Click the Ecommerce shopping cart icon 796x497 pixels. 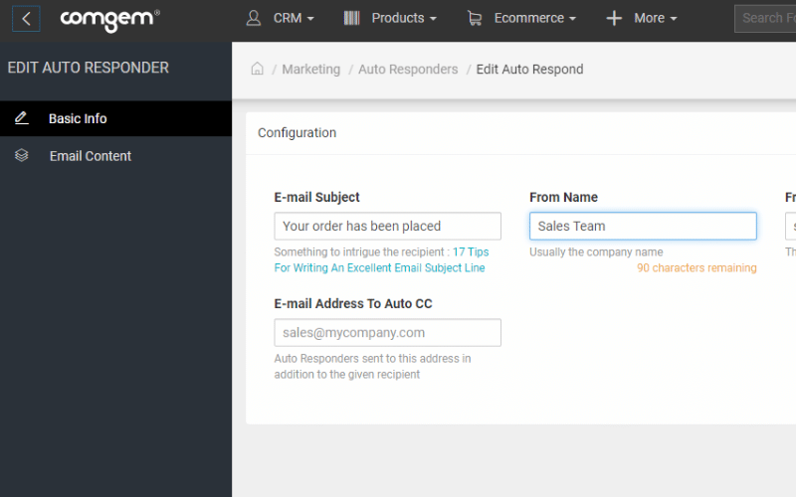[475, 18]
